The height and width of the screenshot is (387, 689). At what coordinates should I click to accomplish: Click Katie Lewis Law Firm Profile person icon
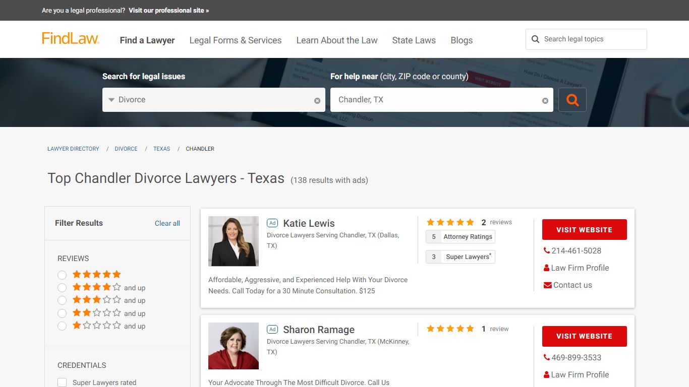click(x=547, y=268)
